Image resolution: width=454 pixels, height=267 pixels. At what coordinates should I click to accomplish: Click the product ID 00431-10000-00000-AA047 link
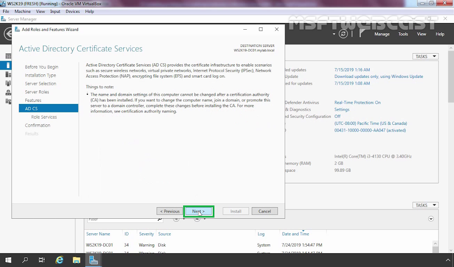pyautogui.click(x=370, y=130)
